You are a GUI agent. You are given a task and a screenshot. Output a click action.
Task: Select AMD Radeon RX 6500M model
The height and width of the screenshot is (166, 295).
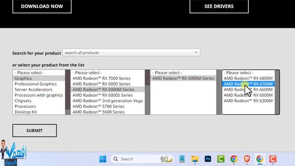tap(248, 95)
